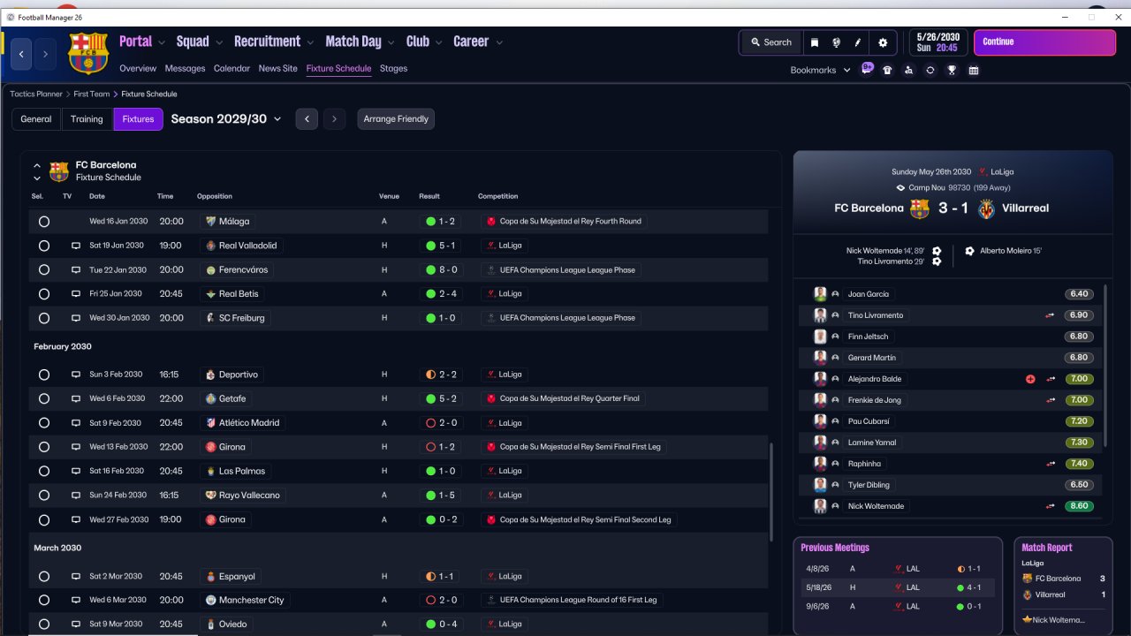Open the settings gear icon
This screenshot has height=636, width=1131.
pos(883,42)
